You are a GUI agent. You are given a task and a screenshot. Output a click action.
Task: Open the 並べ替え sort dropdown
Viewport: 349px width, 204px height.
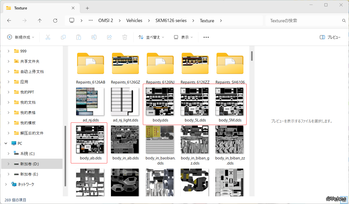[151, 37]
